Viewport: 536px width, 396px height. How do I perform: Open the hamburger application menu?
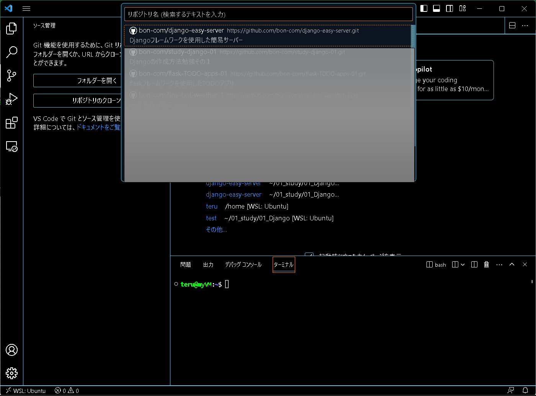coord(26,8)
